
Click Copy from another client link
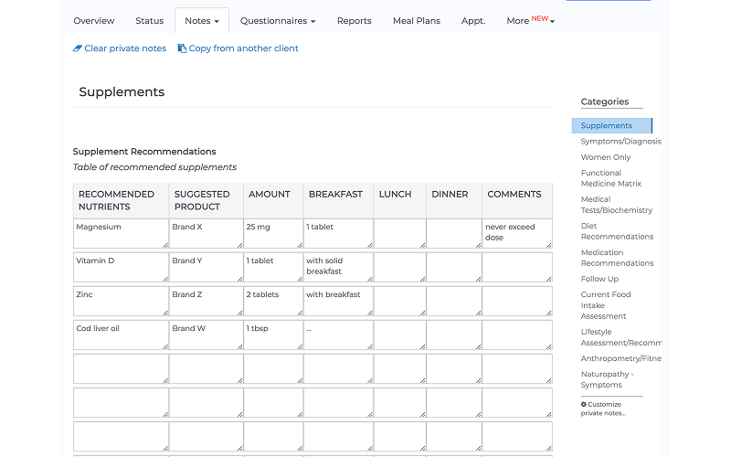(243, 48)
